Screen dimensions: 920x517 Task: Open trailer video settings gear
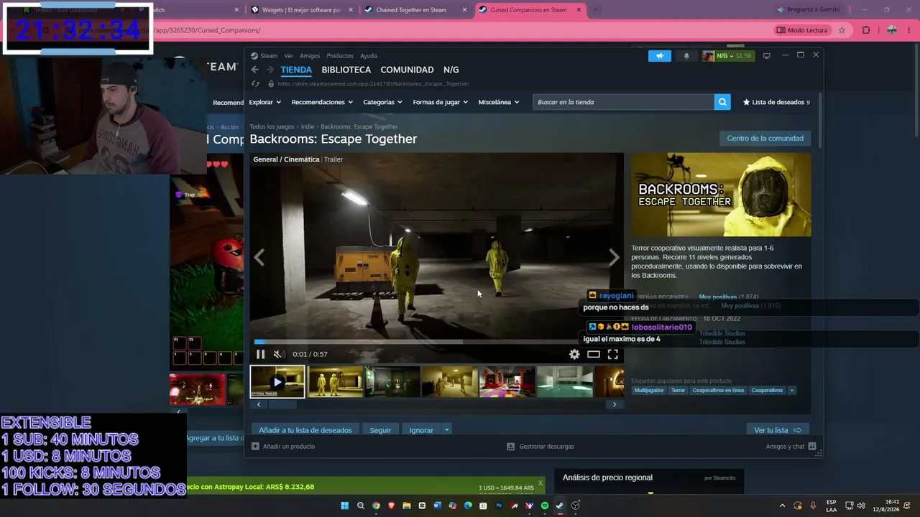click(x=574, y=354)
